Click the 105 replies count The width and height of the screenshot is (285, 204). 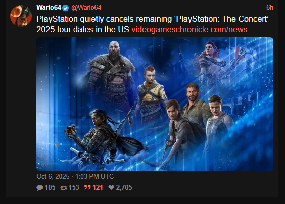(x=50, y=187)
